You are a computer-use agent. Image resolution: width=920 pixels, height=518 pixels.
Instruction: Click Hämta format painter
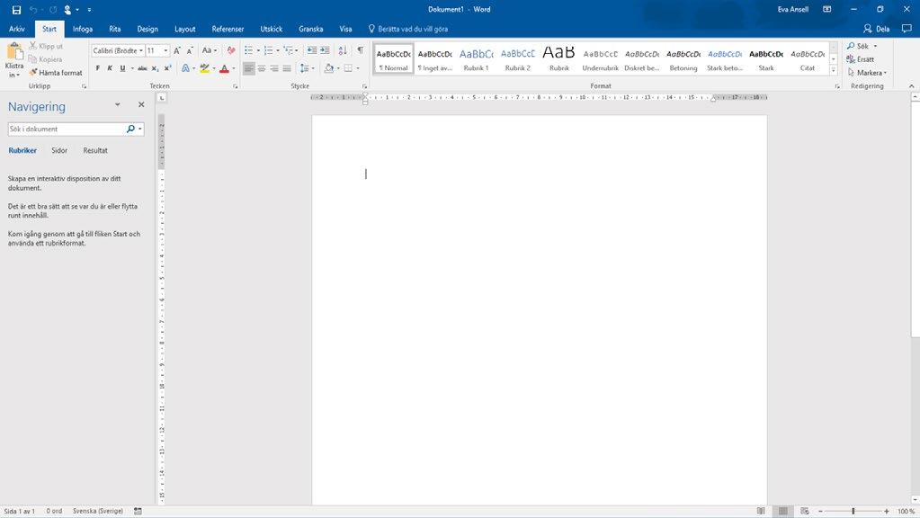56,73
